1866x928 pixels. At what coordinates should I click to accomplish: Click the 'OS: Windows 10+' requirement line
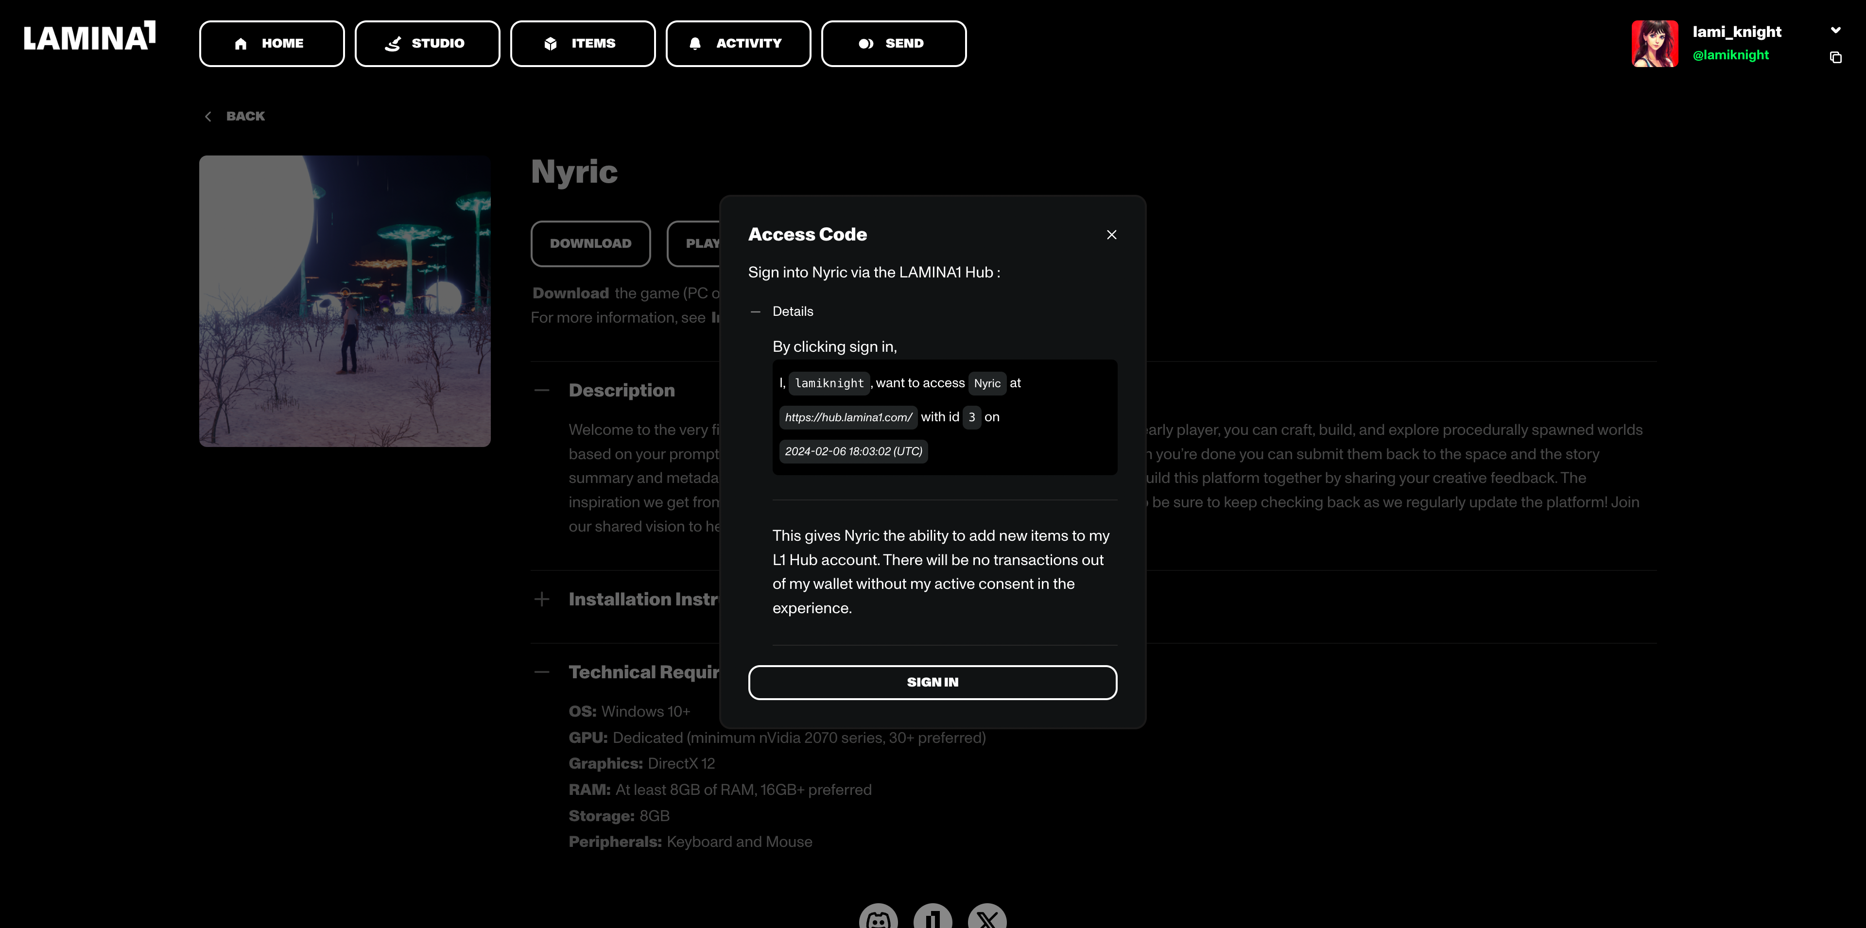click(x=629, y=712)
